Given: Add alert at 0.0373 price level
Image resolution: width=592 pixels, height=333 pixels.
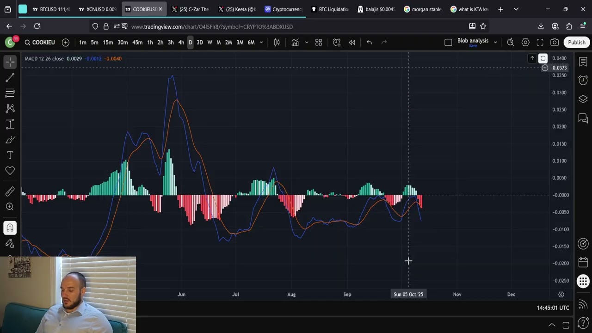Looking at the screenshot, I should pyautogui.click(x=545, y=68).
